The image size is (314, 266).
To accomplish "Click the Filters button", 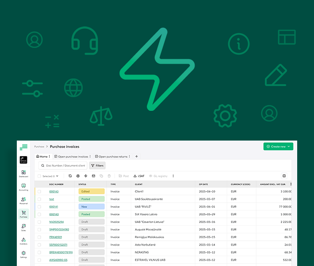I will [97, 165].
